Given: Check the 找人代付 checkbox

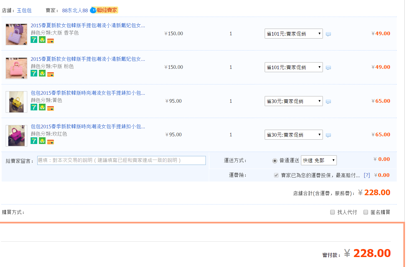Looking at the screenshot, I should (333, 212).
